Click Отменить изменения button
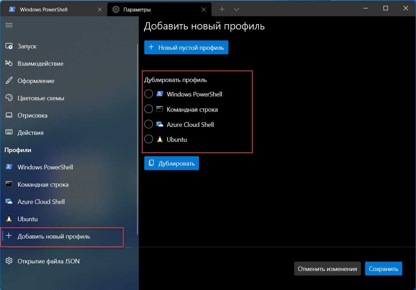 pyautogui.click(x=327, y=269)
